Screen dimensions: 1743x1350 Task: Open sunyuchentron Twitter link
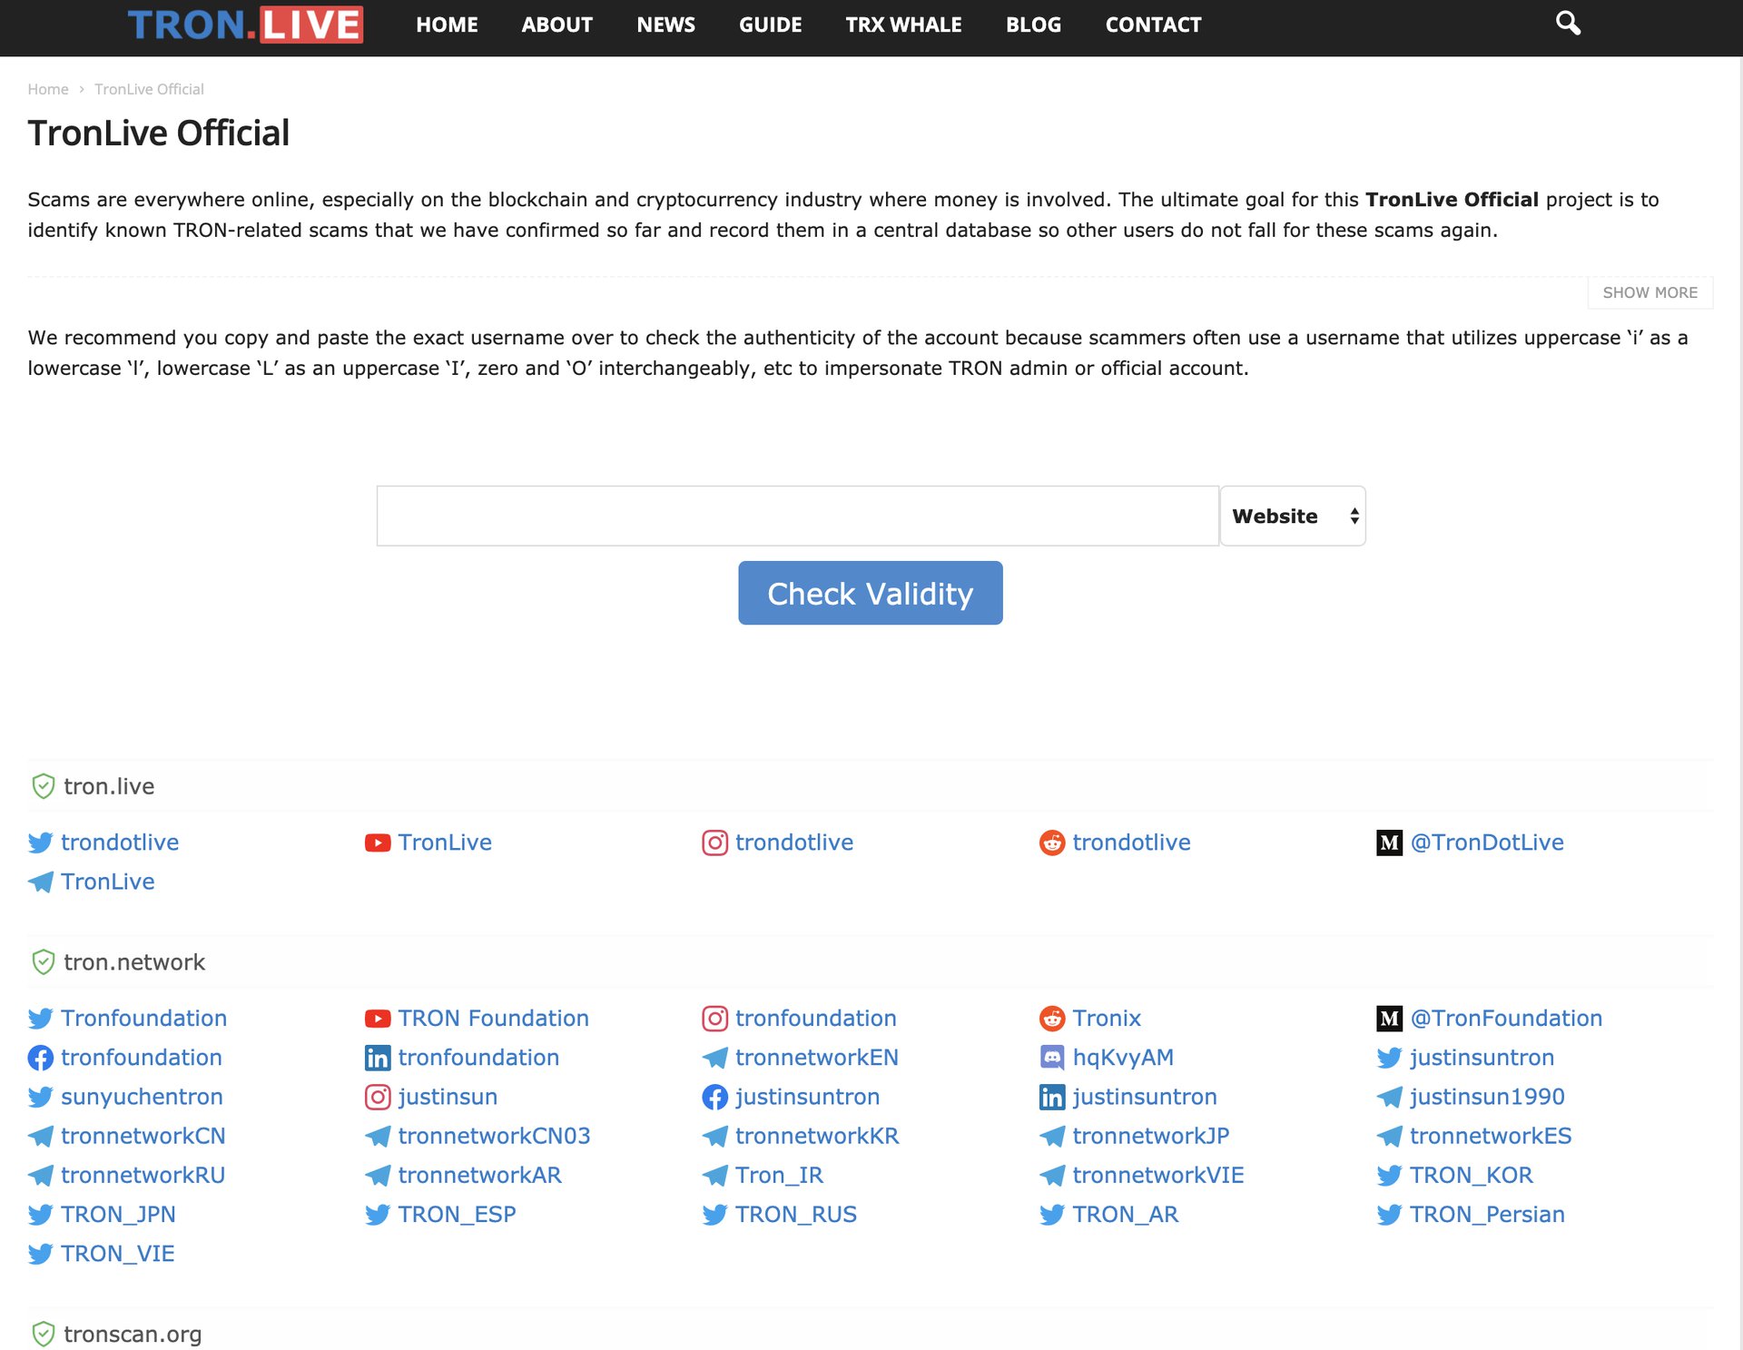pyautogui.click(x=142, y=1097)
